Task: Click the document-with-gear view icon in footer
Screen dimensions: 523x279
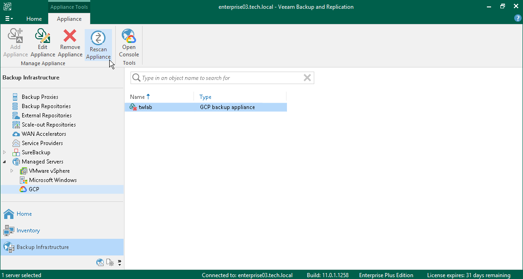Action: pos(110,262)
